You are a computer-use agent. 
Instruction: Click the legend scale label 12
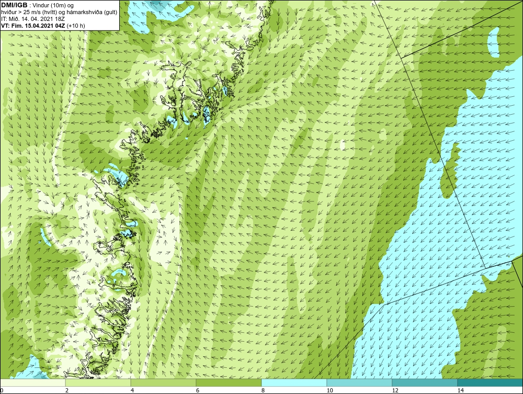click(395, 390)
